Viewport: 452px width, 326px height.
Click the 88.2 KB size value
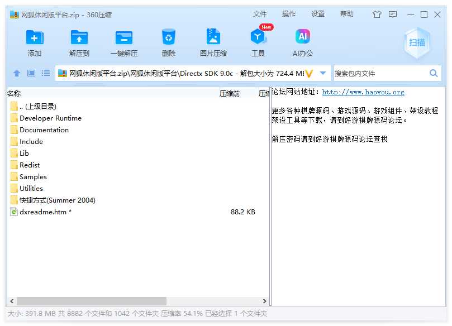(x=242, y=212)
